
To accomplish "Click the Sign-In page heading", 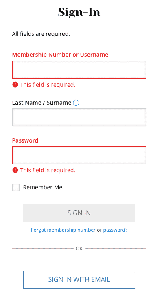I will coord(79,12).
